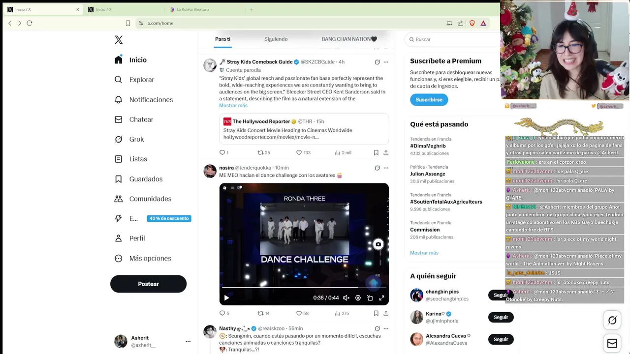Viewport: 630px width, 354px height.
Task: Open Chatear messages
Action: 134,119
